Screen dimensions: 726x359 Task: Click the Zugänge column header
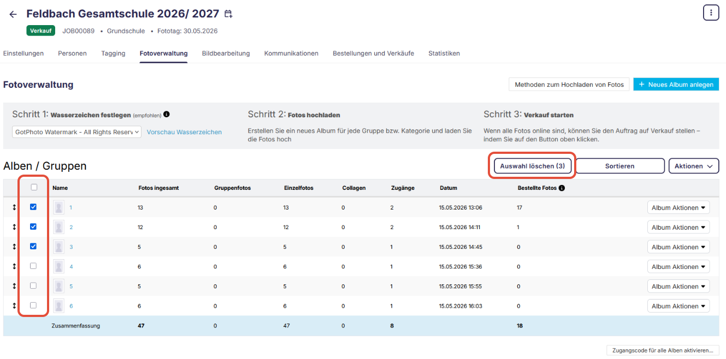point(403,188)
